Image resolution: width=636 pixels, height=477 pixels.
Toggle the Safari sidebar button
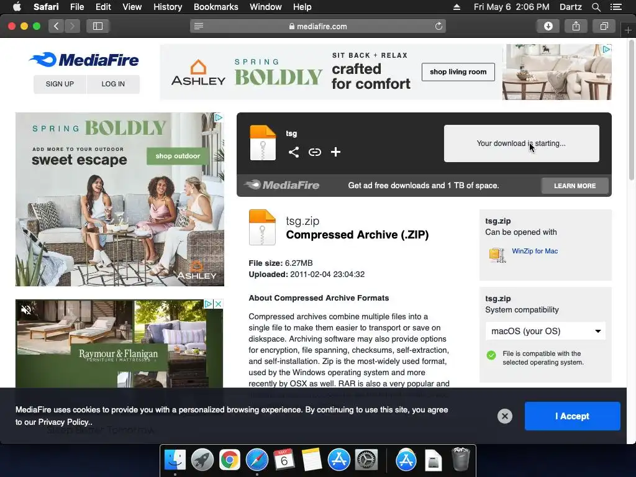(98, 26)
